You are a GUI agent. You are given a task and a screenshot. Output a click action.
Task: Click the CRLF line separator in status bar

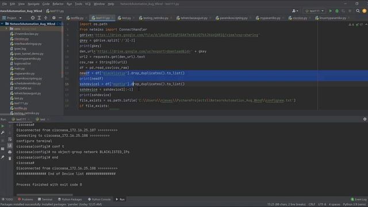pos(312,205)
